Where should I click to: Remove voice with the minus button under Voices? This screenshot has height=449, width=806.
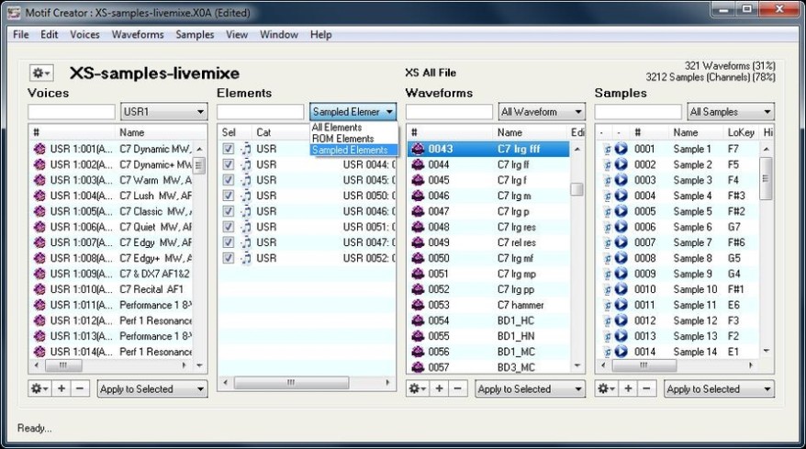point(80,388)
